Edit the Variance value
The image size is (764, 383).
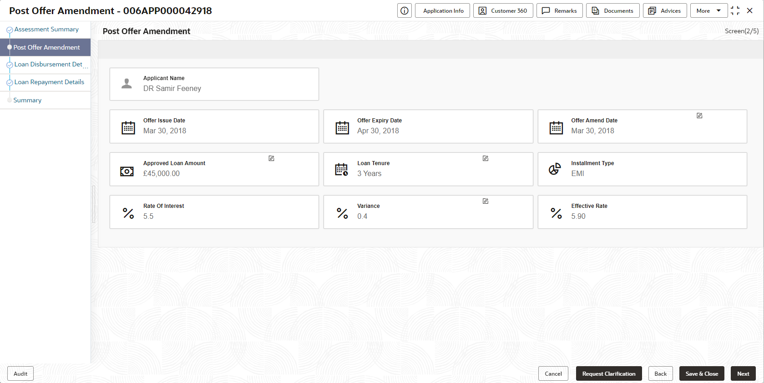486,201
